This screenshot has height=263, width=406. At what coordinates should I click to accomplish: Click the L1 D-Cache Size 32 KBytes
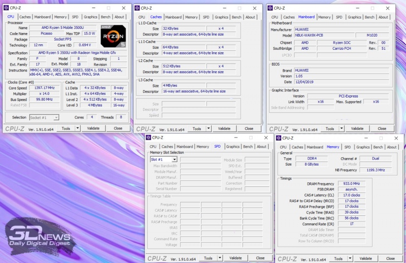coord(184,28)
